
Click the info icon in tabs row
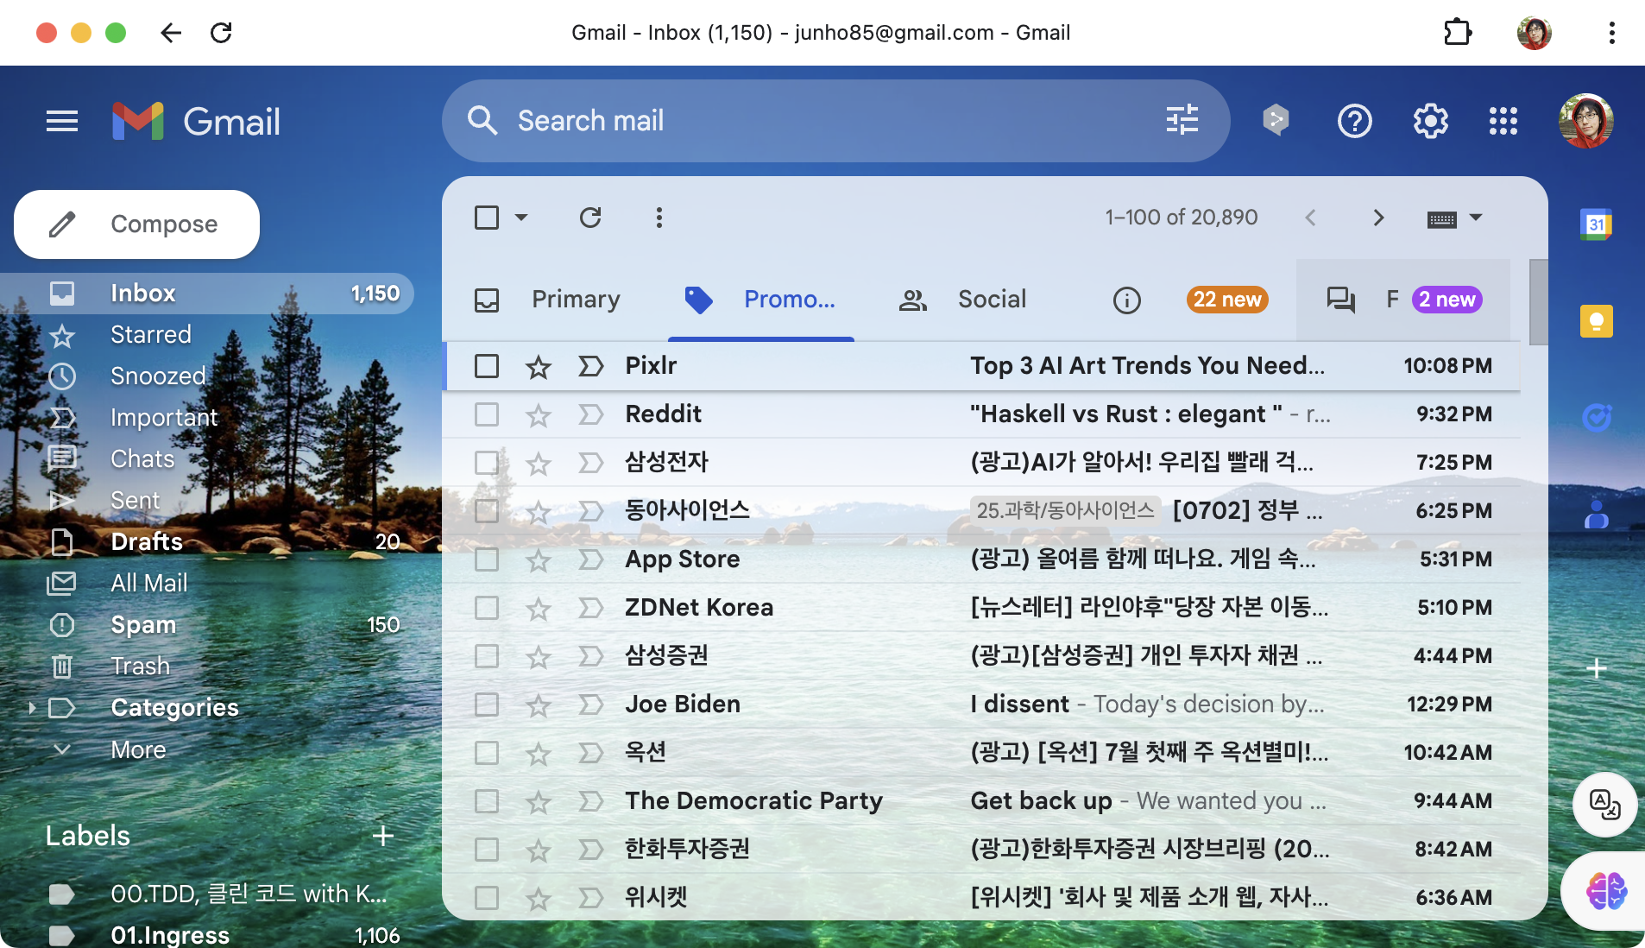point(1126,300)
